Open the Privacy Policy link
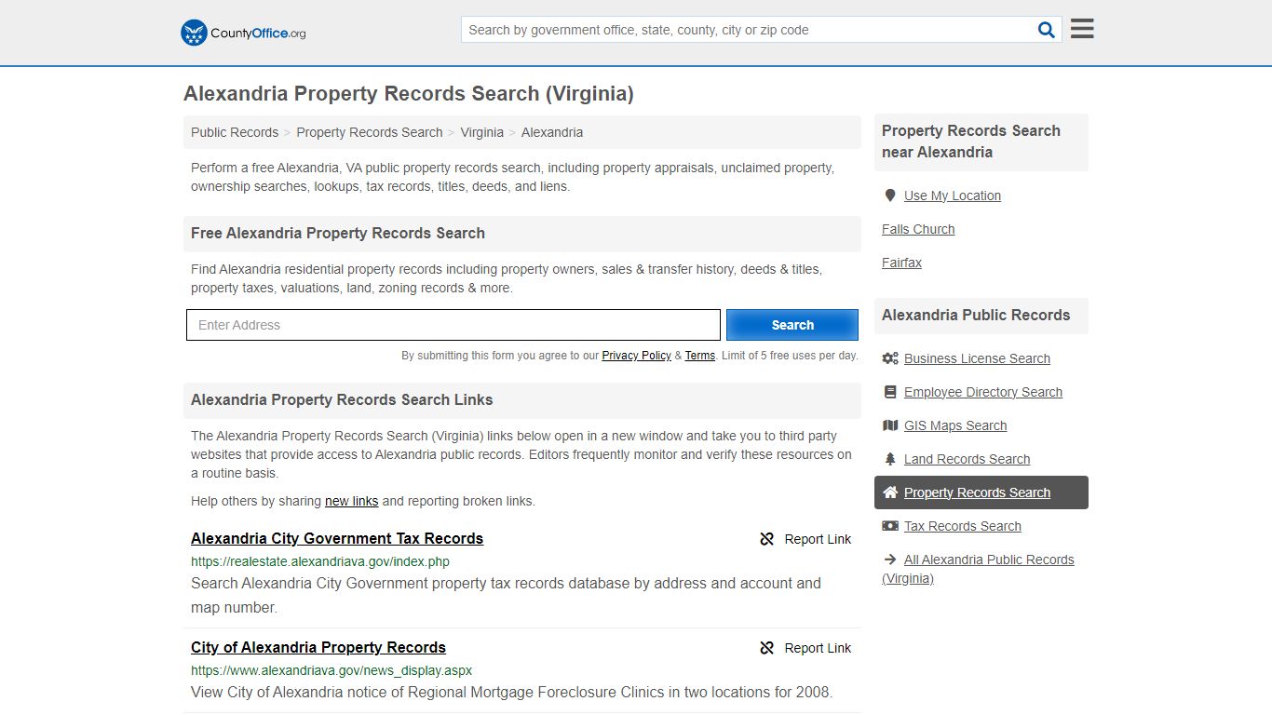 (636, 356)
